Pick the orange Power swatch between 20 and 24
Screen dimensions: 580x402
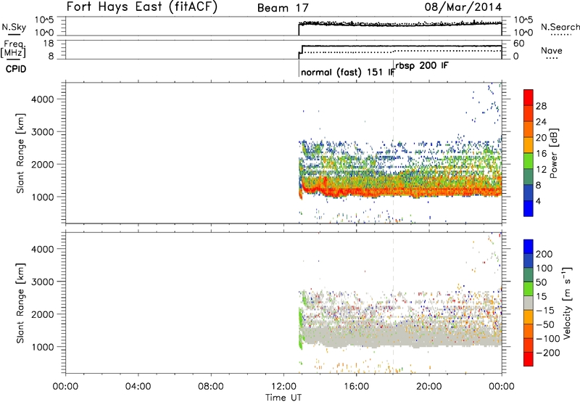point(529,130)
